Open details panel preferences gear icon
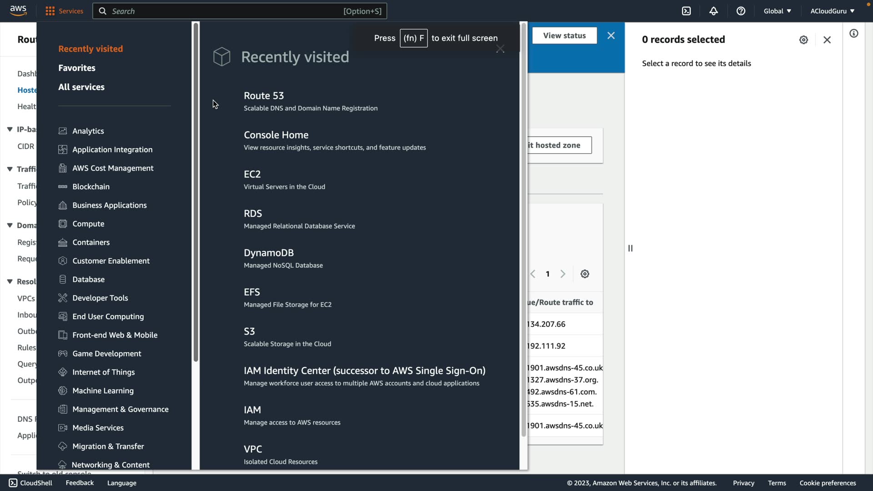The image size is (873, 491). click(803, 40)
